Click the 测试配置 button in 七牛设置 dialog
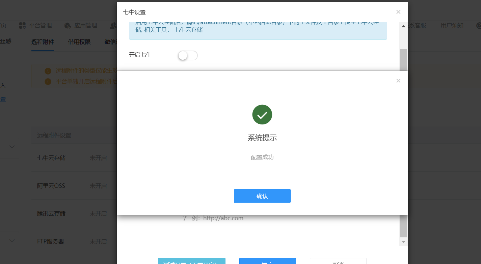The image size is (481, 264). pyautogui.click(x=192, y=261)
